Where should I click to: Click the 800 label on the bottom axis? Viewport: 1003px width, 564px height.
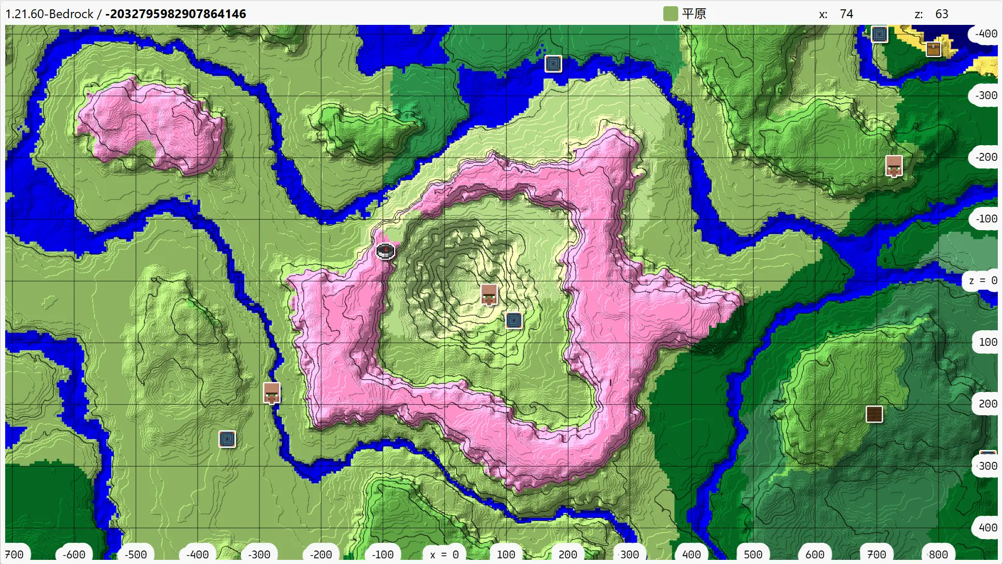pos(938,554)
